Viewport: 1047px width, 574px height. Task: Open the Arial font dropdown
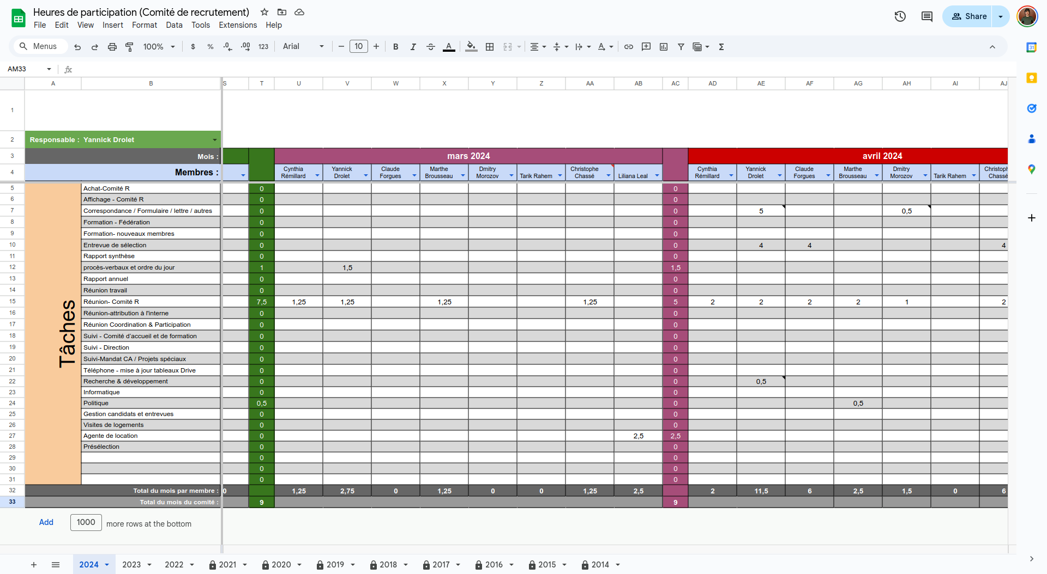[x=303, y=47]
